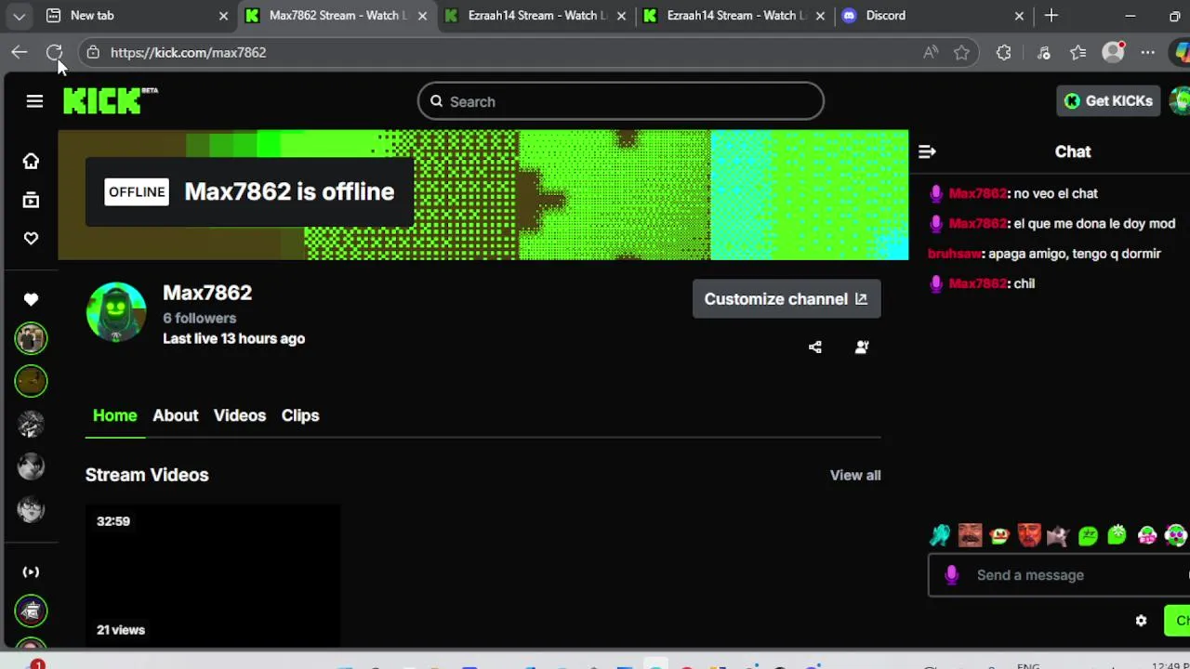
Task: Click View all stream videos link
Action: click(855, 475)
